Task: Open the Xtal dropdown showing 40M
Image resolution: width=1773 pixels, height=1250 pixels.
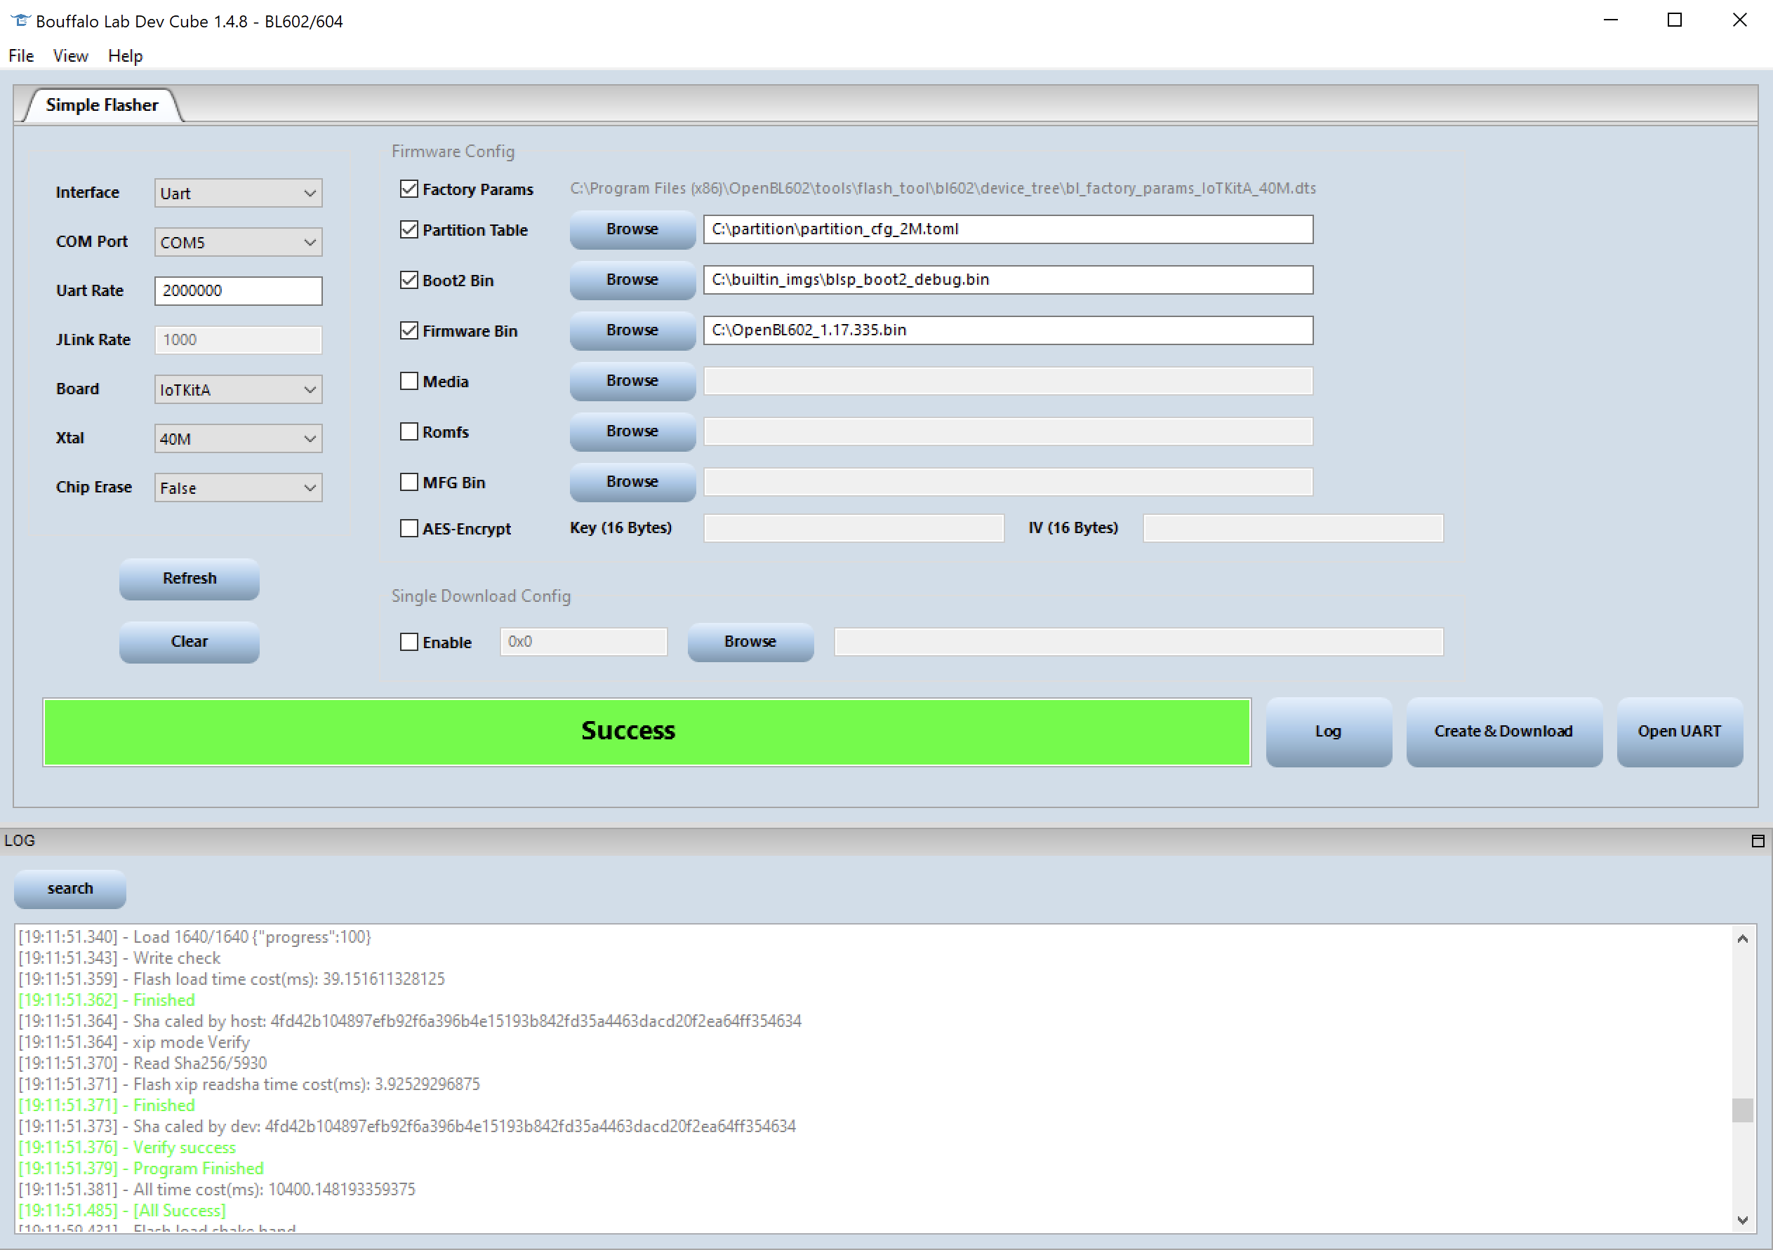Action: pos(238,438)
